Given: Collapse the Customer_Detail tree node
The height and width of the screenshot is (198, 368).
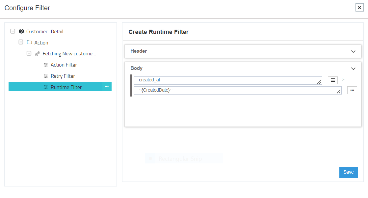Looking at the screenshot, I should point(13,31).
